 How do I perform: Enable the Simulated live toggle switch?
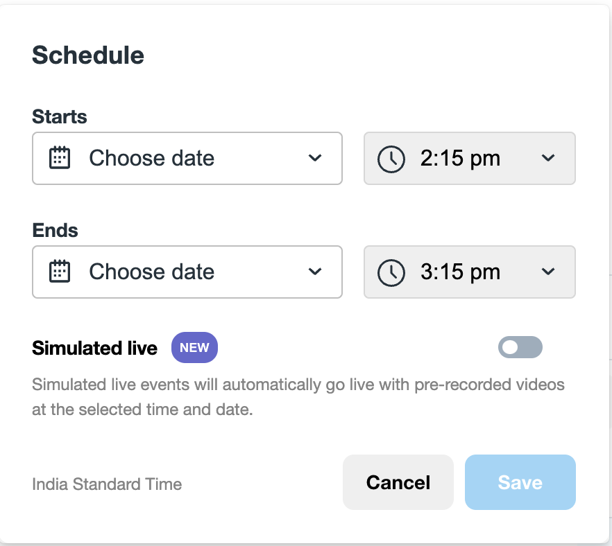[520, 348]
